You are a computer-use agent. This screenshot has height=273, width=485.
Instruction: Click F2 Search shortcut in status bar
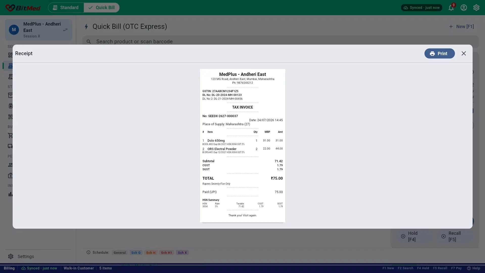pos(405,268)
